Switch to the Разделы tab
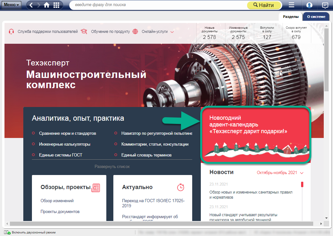Screen dimensions: 333x236 [x=291, y=17]
